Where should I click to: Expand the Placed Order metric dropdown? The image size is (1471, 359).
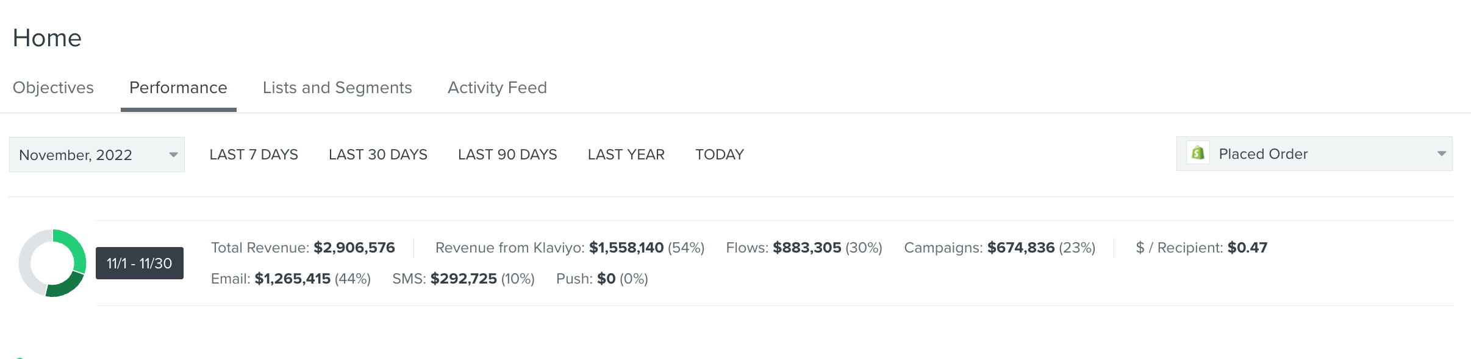[x=1314, y=154]
